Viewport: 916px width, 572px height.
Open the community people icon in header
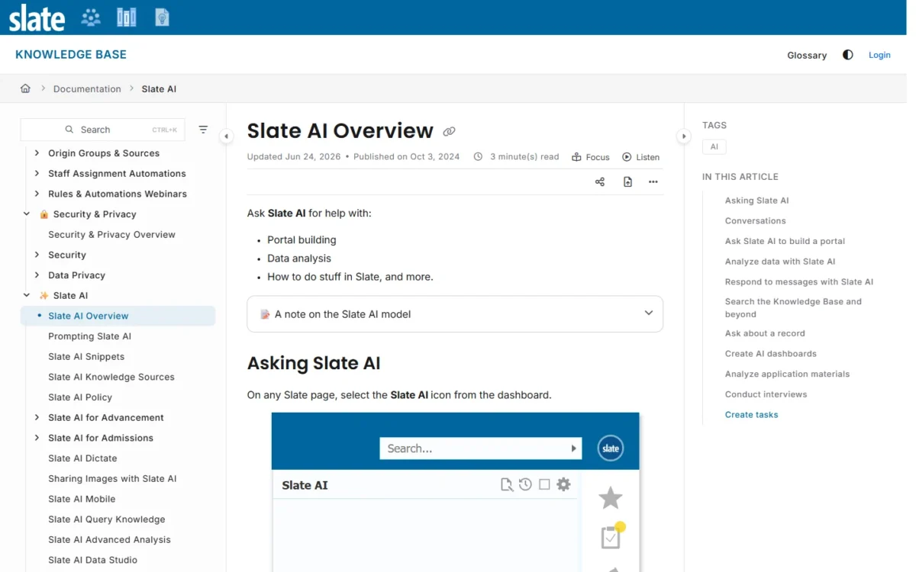coord(91,17)
